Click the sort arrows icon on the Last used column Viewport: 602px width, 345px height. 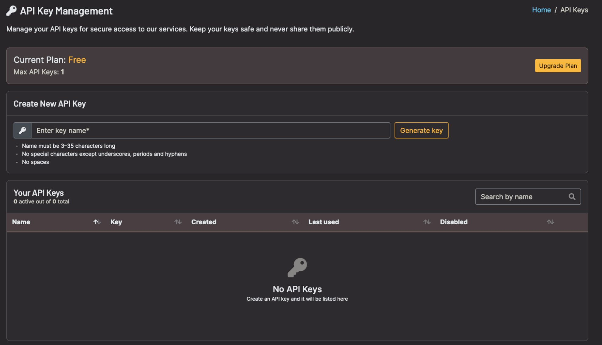pos(427,222)
